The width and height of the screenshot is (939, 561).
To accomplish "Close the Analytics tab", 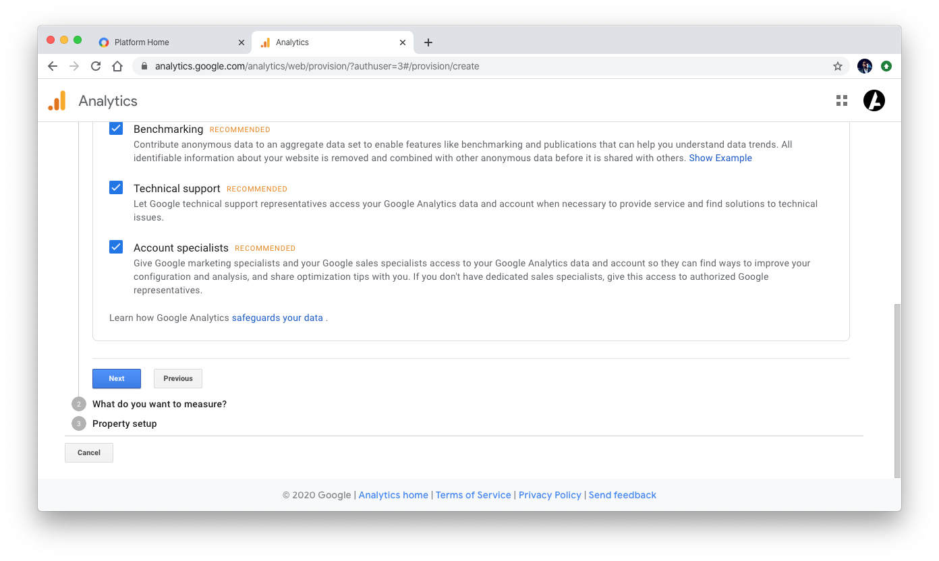I will (403, 42).
